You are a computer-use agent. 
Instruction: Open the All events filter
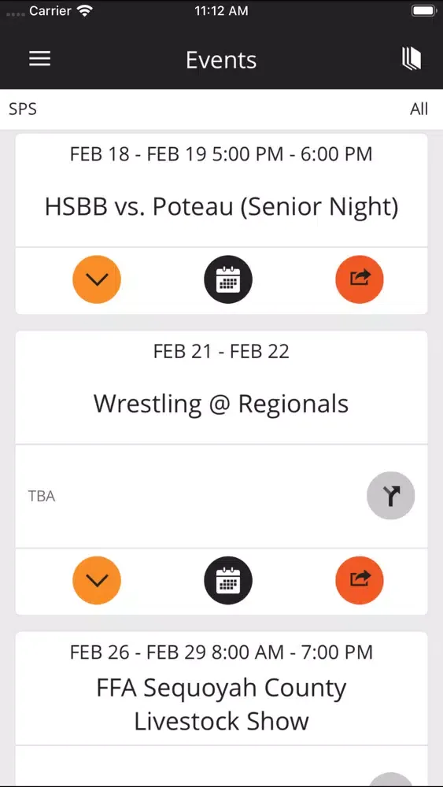click(x=419, y=109)
